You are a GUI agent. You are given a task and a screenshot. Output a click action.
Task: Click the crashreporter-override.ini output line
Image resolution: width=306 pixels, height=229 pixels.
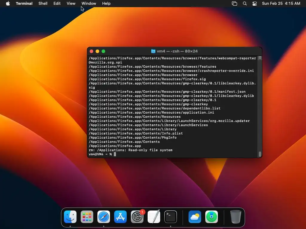pos(171,71)
